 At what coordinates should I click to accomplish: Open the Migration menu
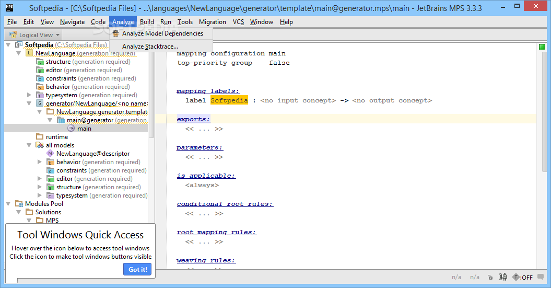(x=213, y=22)
